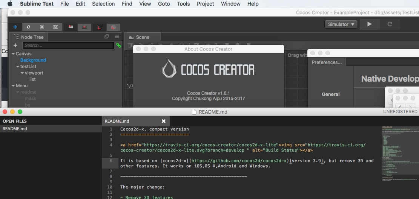Image resolution: width=419 pixels, height=199 pixels.
Task: Open the Find menu
Action: click(127, 4)
